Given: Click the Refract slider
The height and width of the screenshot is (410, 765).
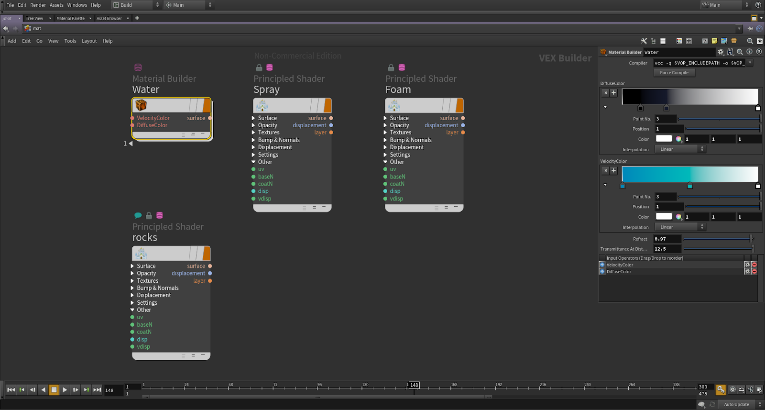Looking at the screenshot, I should 717,239.
